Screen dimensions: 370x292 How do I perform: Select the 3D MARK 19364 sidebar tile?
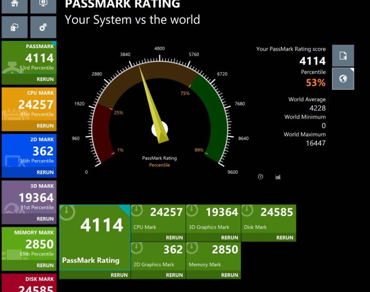tap(29, 197)
